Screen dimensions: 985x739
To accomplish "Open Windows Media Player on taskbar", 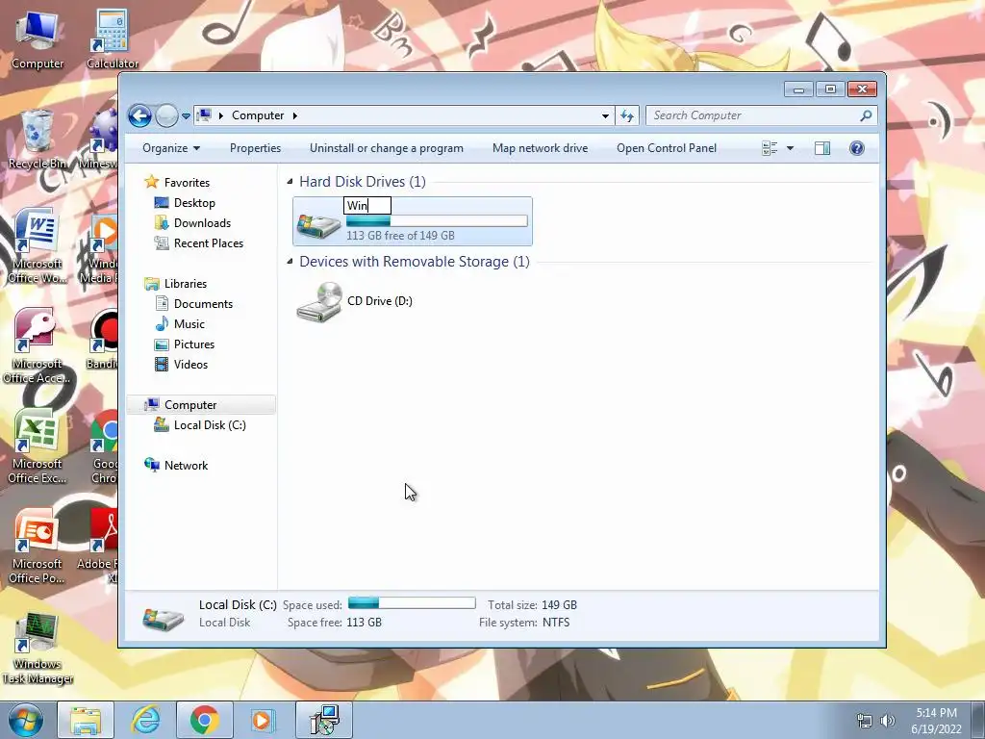I will (262, 720).
